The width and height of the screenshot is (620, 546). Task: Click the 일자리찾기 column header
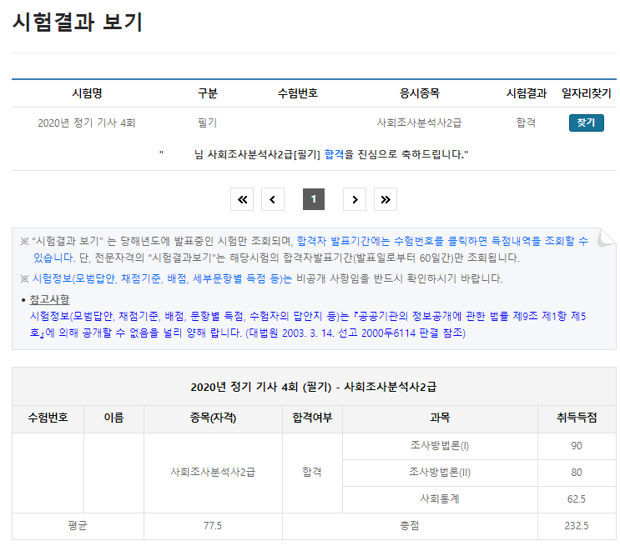[587, 93]
